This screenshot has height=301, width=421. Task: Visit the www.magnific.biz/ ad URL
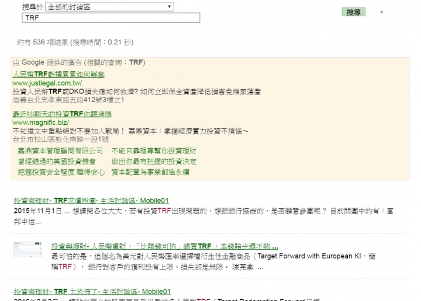[x=40, y=123]
